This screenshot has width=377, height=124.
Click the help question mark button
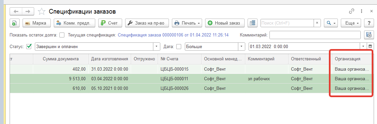[369, 23]
